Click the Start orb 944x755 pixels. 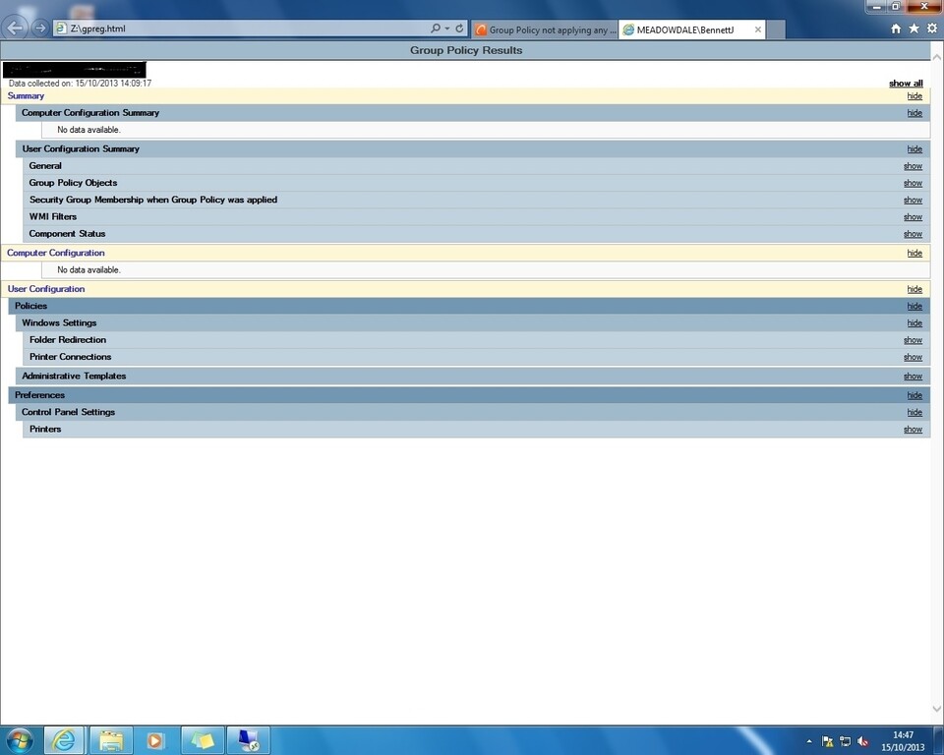point(18,739)
